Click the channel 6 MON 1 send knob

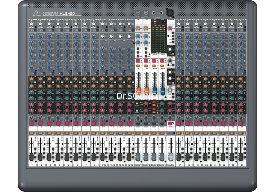coord(76,92)
